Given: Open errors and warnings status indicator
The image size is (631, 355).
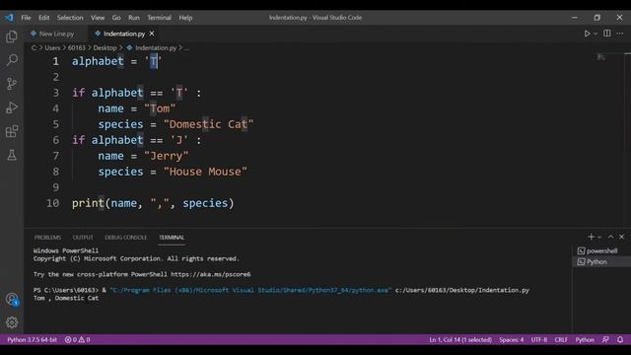Looking at the screenshot, I should click(x=77, y=339).
